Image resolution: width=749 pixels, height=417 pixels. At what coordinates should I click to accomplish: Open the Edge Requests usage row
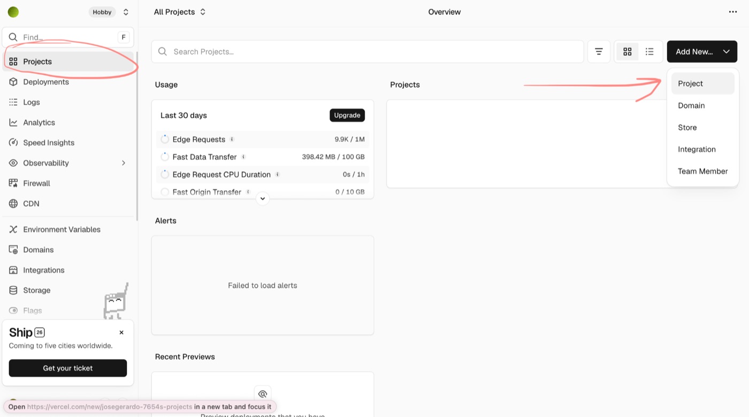(x=263, y=139)
